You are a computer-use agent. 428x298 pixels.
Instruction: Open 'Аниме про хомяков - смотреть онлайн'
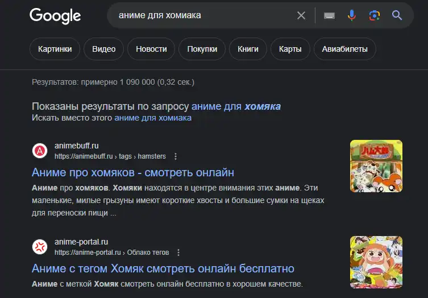coord(133,172)
